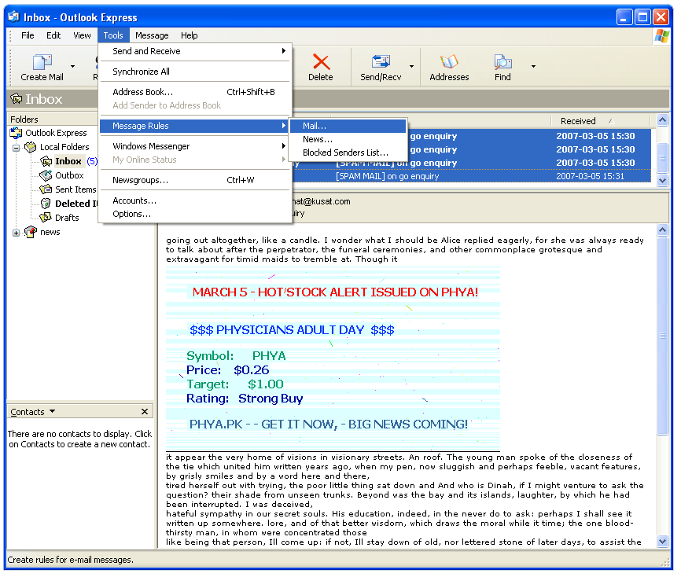
Task: Open the File menu
Action: click(28, 35)
